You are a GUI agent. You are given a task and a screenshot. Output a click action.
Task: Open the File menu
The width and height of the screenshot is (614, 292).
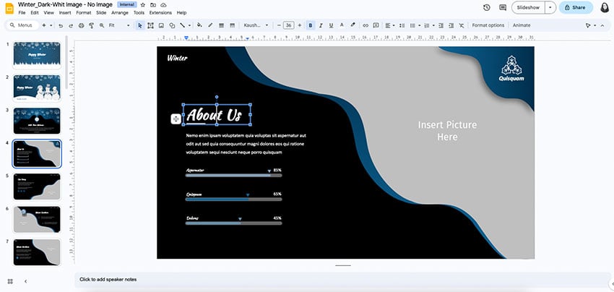[22, 12]
